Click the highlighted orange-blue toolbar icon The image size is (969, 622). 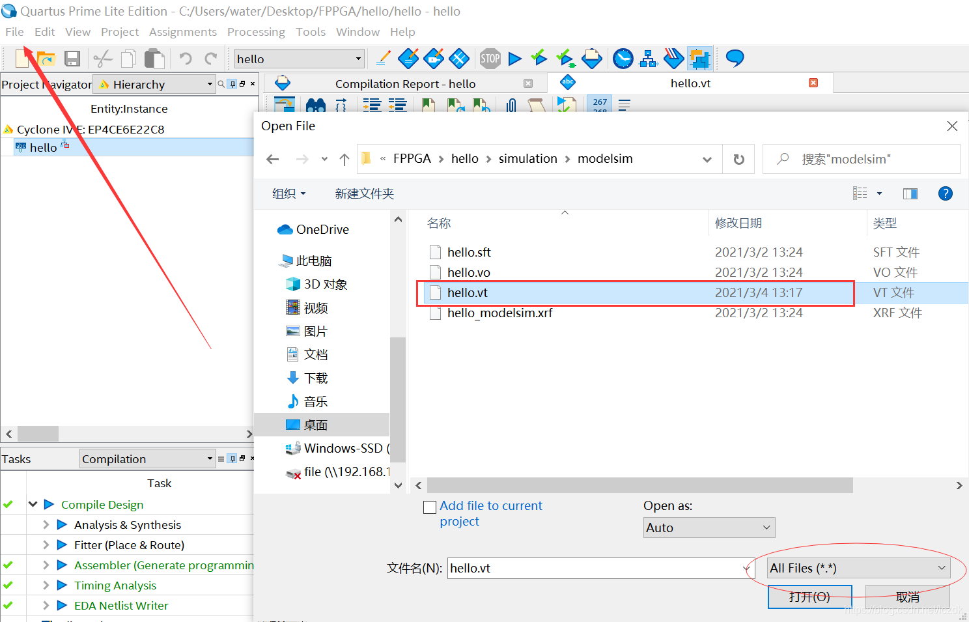tap(699, 59)
